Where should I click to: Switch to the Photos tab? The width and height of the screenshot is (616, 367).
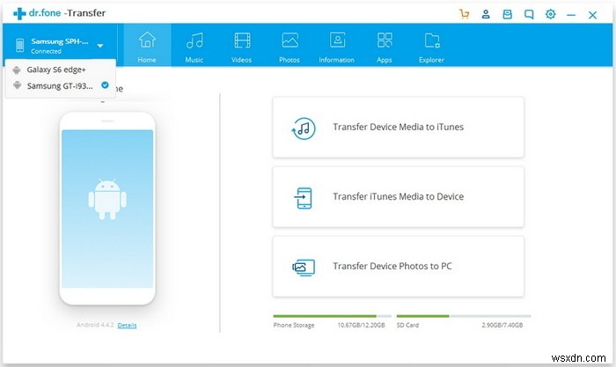tap(290, 46)
